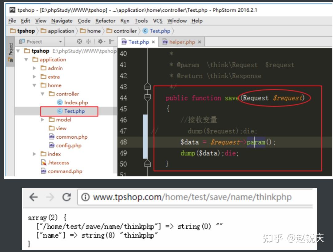Open the Refactor menu

[x=105, y=21]
